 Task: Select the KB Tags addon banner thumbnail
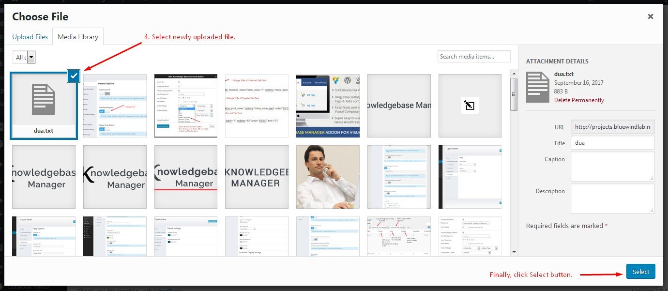click(328, 106)
